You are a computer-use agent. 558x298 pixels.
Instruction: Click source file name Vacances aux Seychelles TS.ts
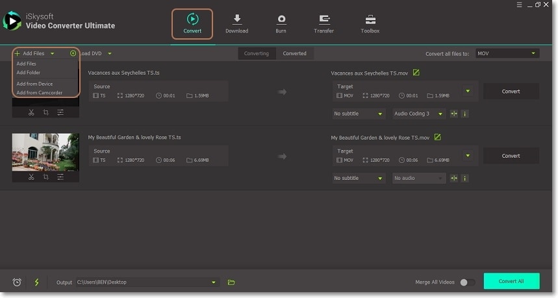point(123,73)
